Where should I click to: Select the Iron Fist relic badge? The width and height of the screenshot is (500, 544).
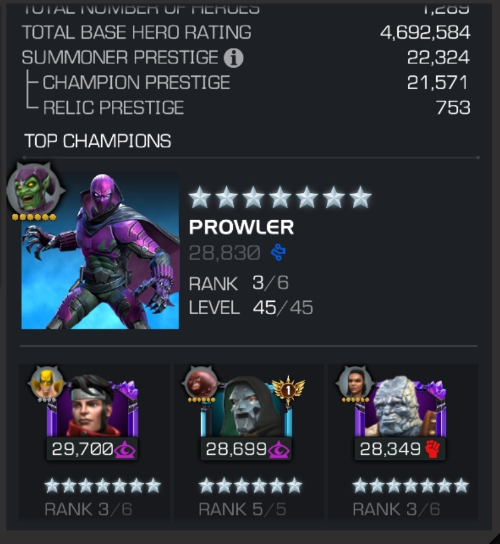pyautogui.click(x=47, y=383)
